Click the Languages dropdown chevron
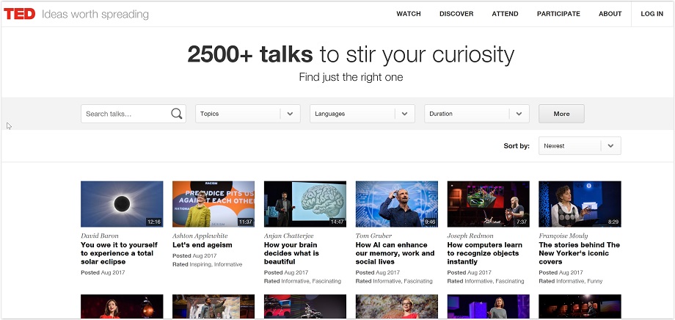675x320 pixels. click(405, 114)
